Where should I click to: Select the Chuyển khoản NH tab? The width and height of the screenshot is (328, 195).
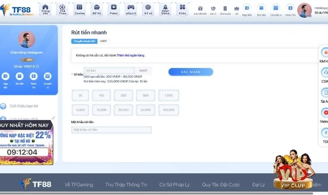[x=84, y=41]
